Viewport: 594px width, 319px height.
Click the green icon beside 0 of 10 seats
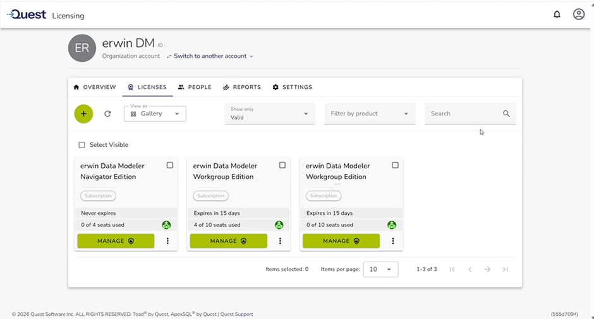pyautogui.click(x=392, y=225)
